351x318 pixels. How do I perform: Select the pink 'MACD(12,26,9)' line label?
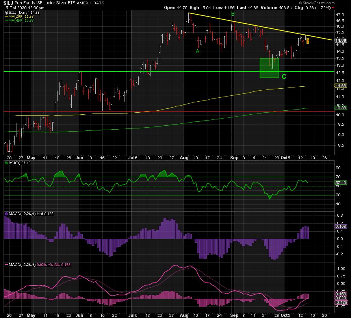[22, 265]
